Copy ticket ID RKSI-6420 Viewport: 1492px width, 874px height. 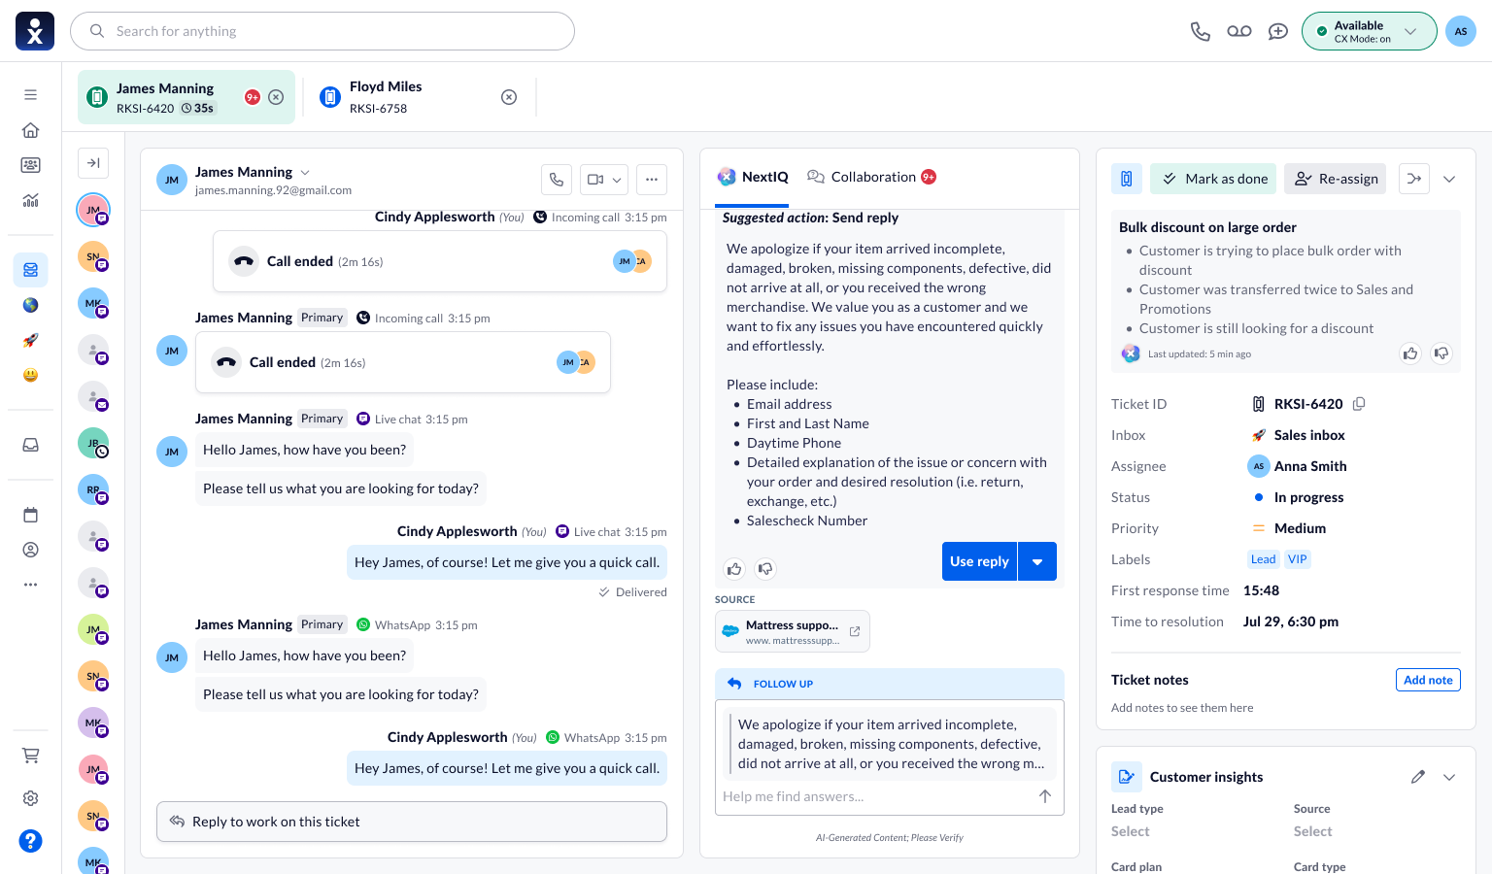[1360, 404]
